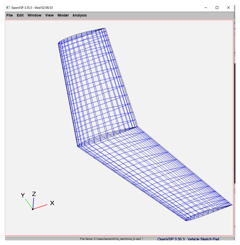The width and height of the screenshot is (240, 245).
Task: Click the OpenVSP app icon in title bar
Action: [8, 7]
